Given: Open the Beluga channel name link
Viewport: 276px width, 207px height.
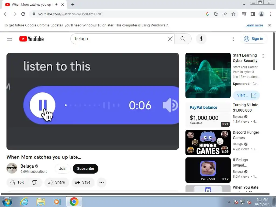Looking at the screenshot, I should tap(27, 166).
